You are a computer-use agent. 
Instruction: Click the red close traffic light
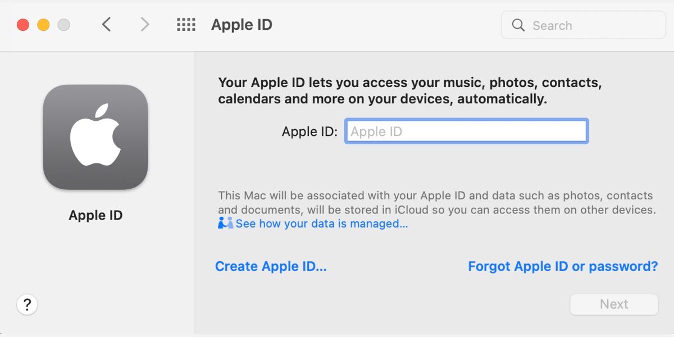coord(22,24)
